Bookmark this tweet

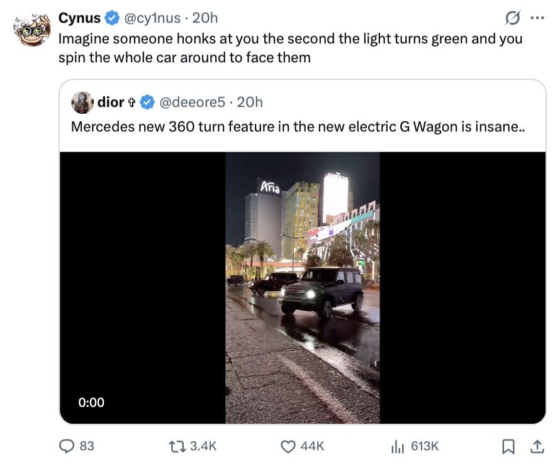[x=507, y=446]
